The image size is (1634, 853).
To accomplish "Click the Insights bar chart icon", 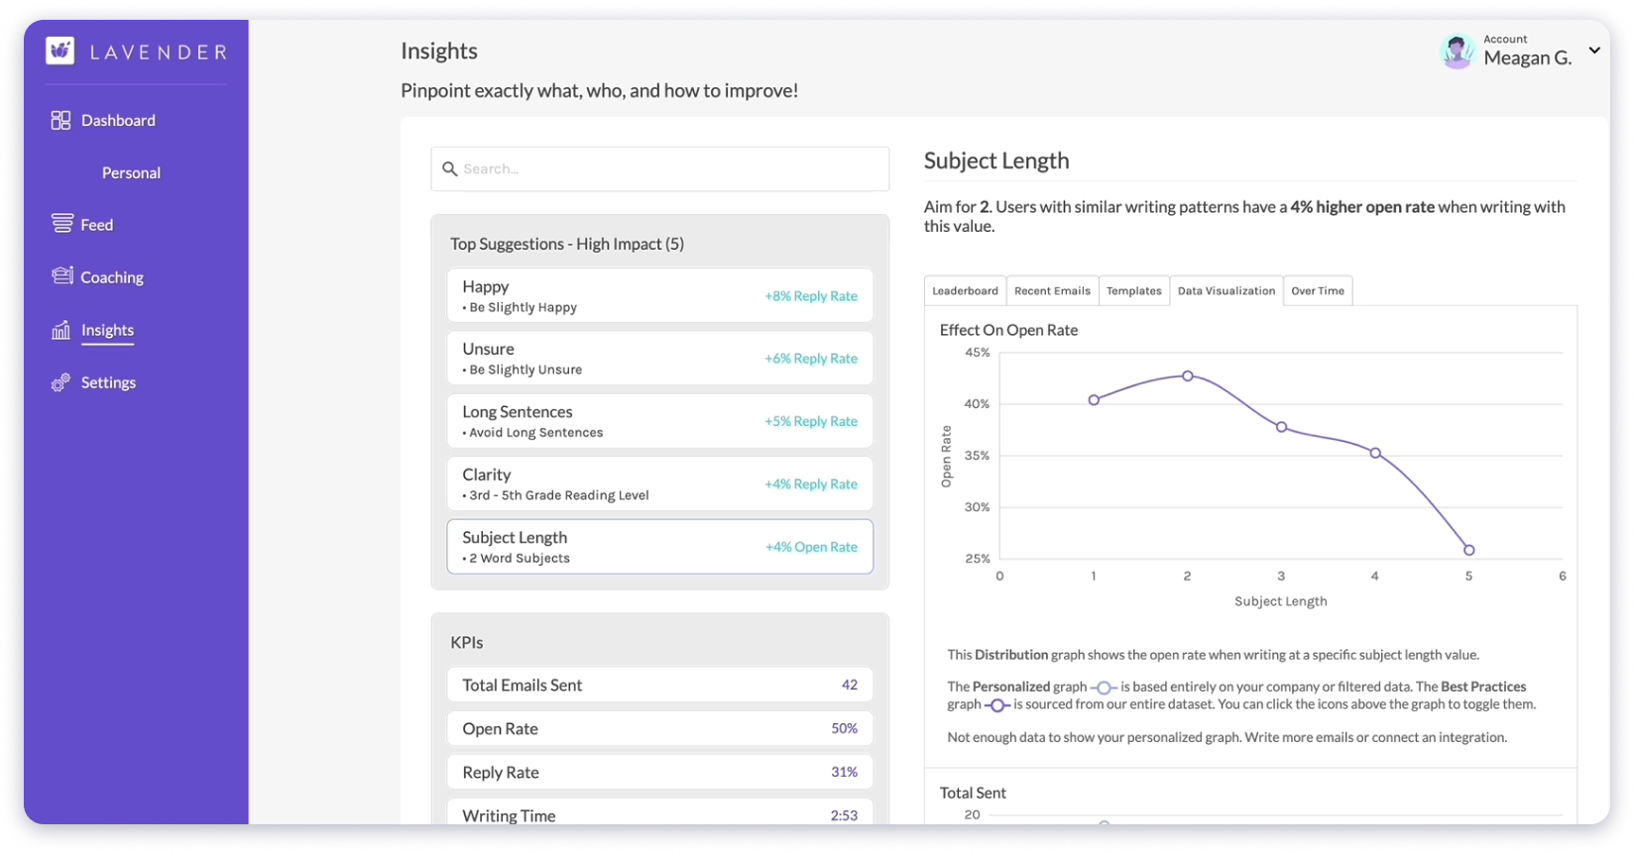I will point(61,330).
